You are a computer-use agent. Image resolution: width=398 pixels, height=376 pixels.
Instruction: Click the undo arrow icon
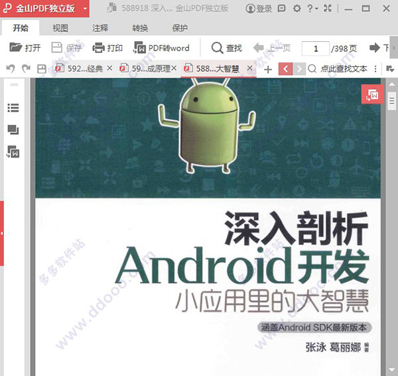pos(11,68)
